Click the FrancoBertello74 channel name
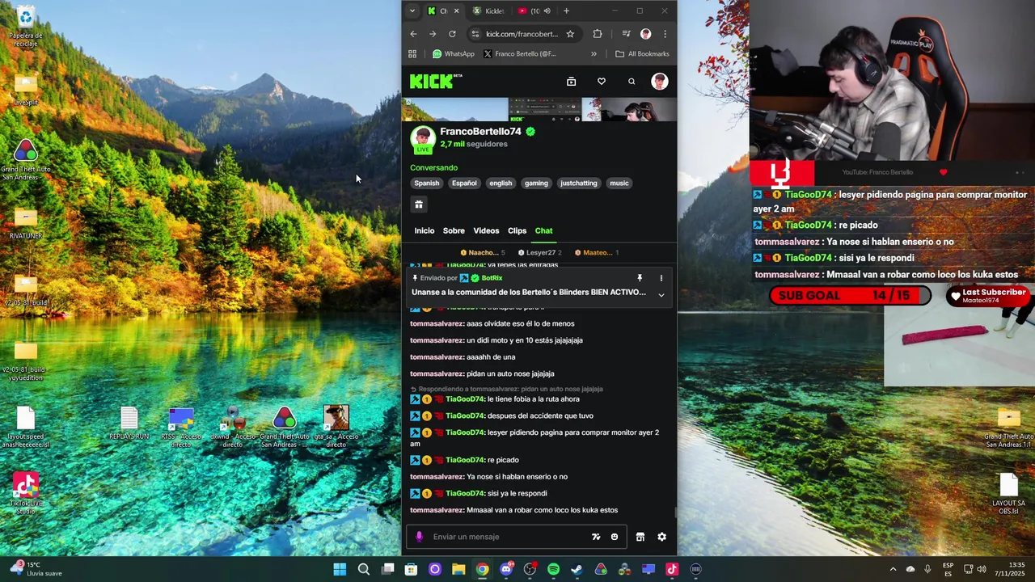Image resolution: width=1035 pixels, height=582 pixels. pyautogui.click(x=480, y=132)
